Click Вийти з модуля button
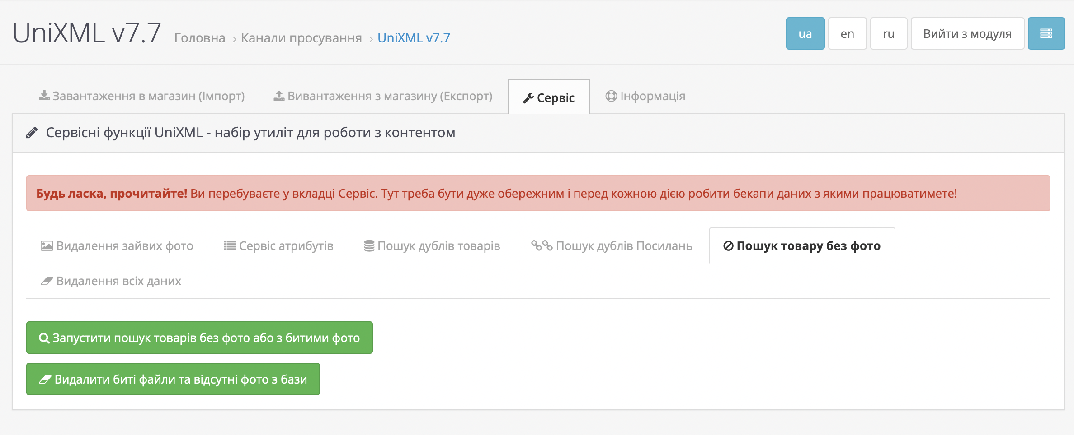The image size is (1074, 435). point(967,33)
